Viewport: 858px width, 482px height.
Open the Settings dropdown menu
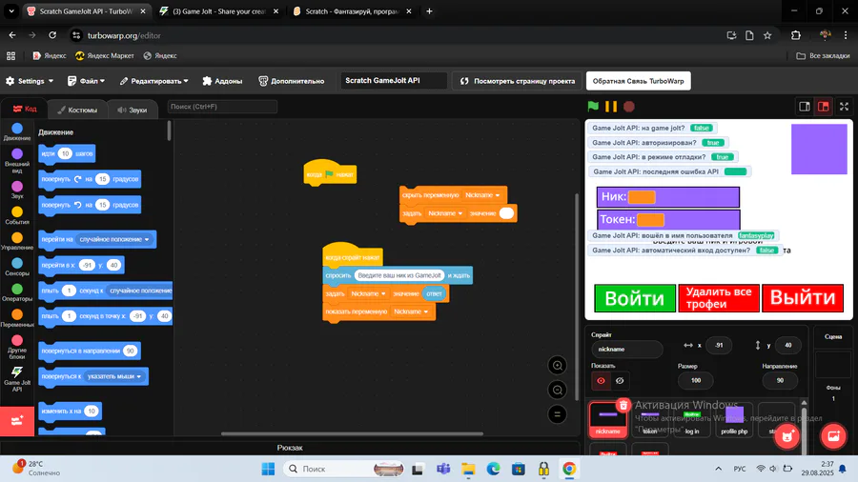pyautogui.click(x=30, y=81)
